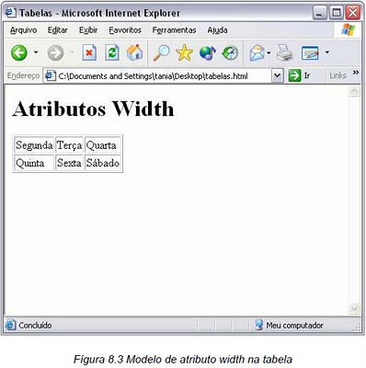Open the Favoritos menu

click(x=125, y=30)
